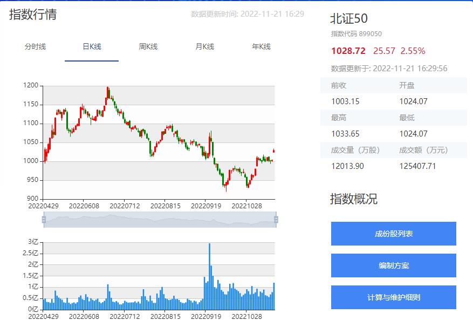Screen dimensions: 473x327
Task: Click the tallest blue volume bar
Action: tap(209, 276)
